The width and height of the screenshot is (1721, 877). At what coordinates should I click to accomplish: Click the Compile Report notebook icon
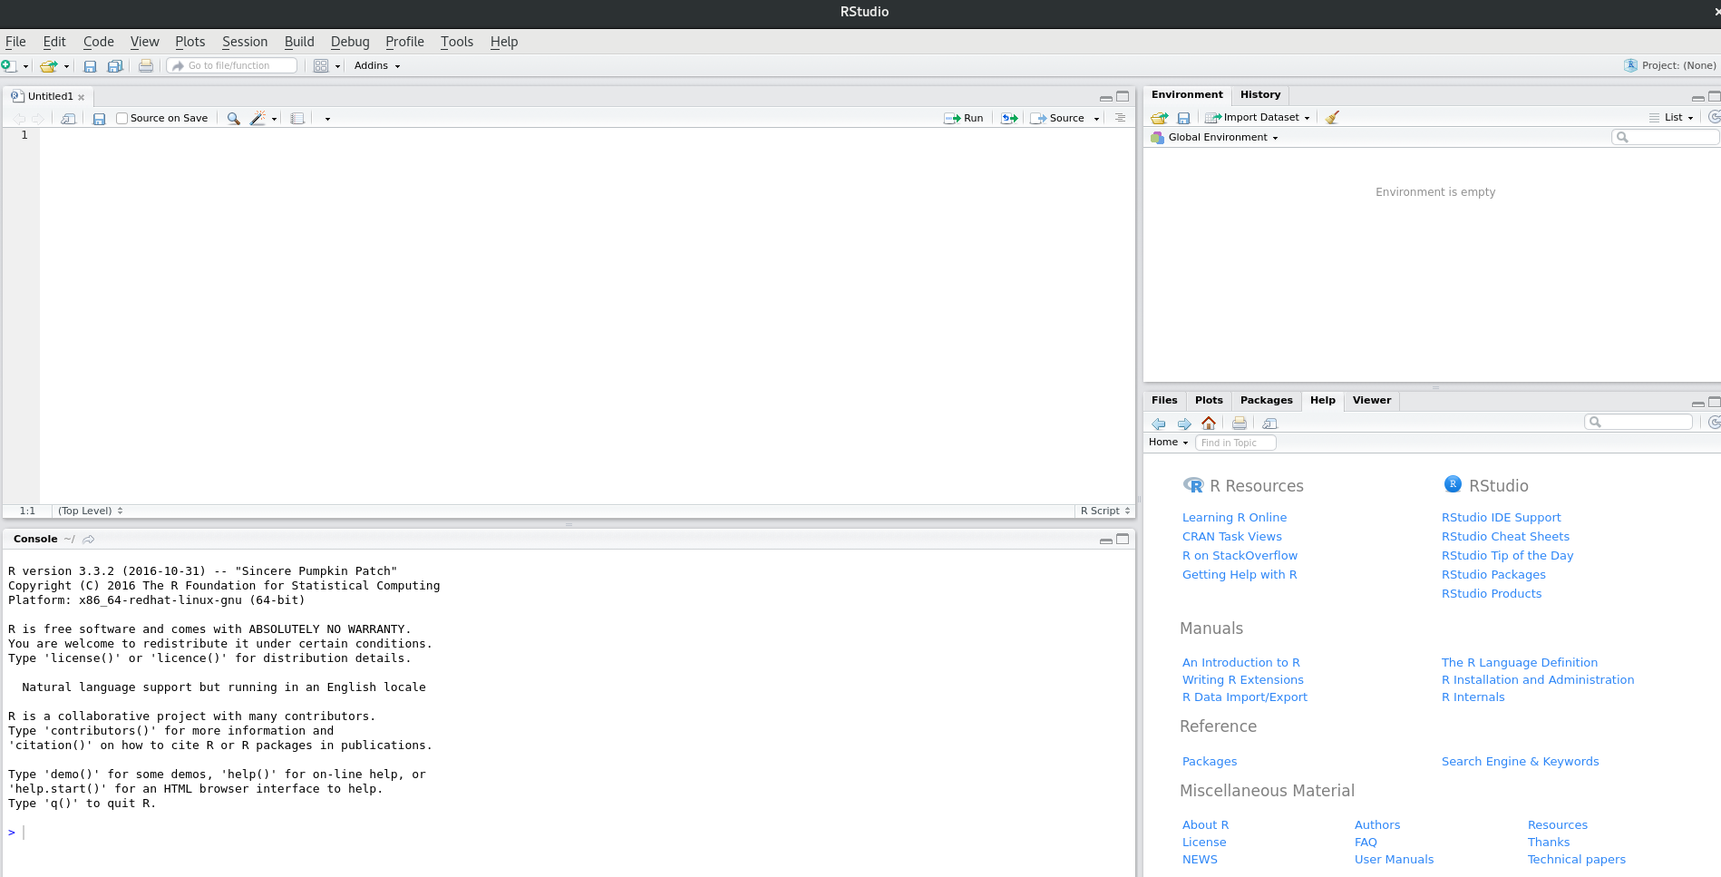pyautogui.click(x=297, y=119)
